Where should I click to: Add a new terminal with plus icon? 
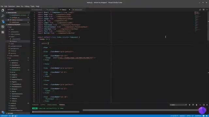click(x=189, y=105)
